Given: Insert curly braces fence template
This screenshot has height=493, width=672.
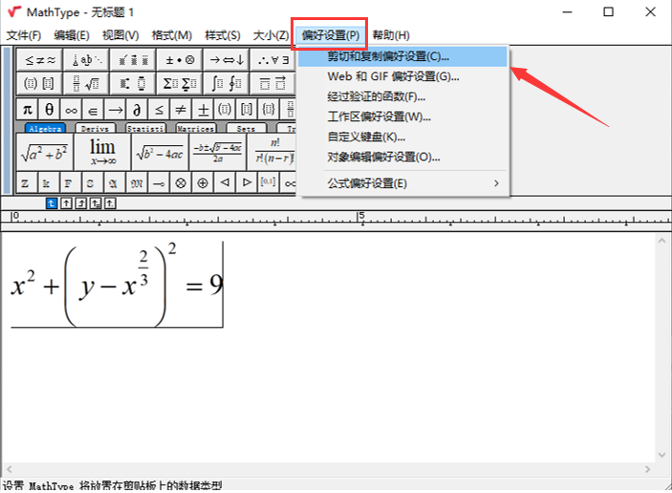Looking at the screenshot, I should click(x=269, y=110).
